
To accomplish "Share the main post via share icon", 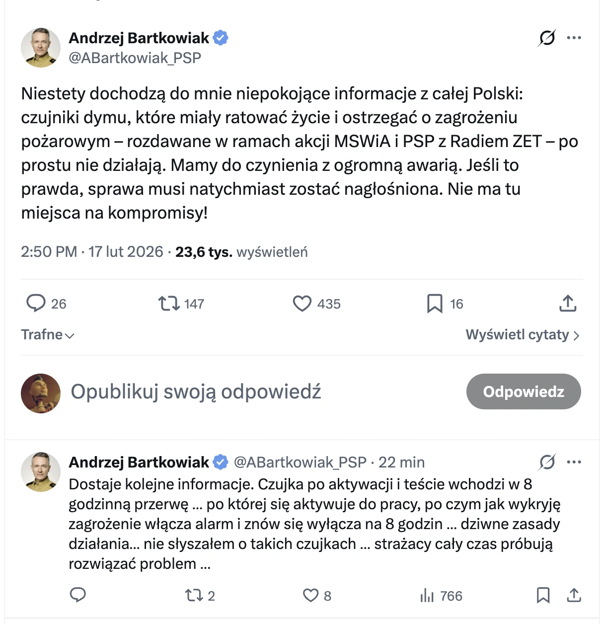I will pyautogui.click(x=568, y=303).
